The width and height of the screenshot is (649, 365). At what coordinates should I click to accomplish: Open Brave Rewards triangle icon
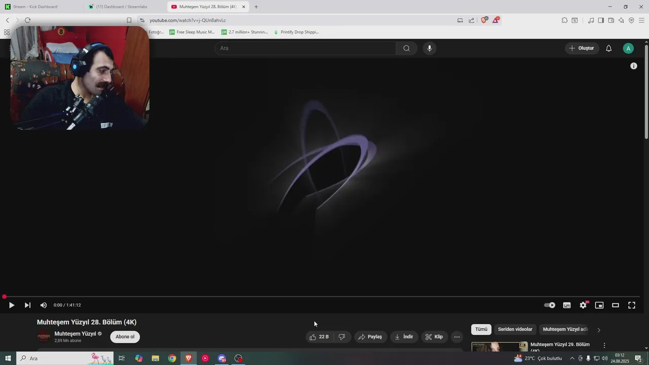[x=496, y=20]
